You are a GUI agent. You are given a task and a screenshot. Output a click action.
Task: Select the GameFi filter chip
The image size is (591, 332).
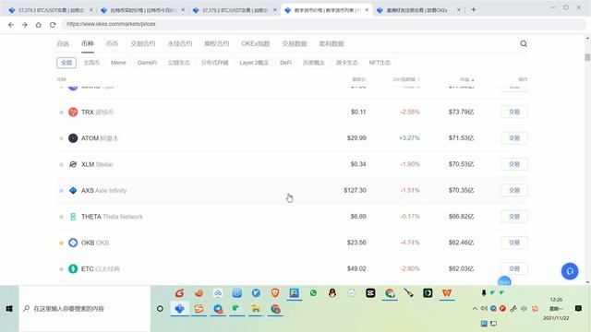[x=147, y=63]
